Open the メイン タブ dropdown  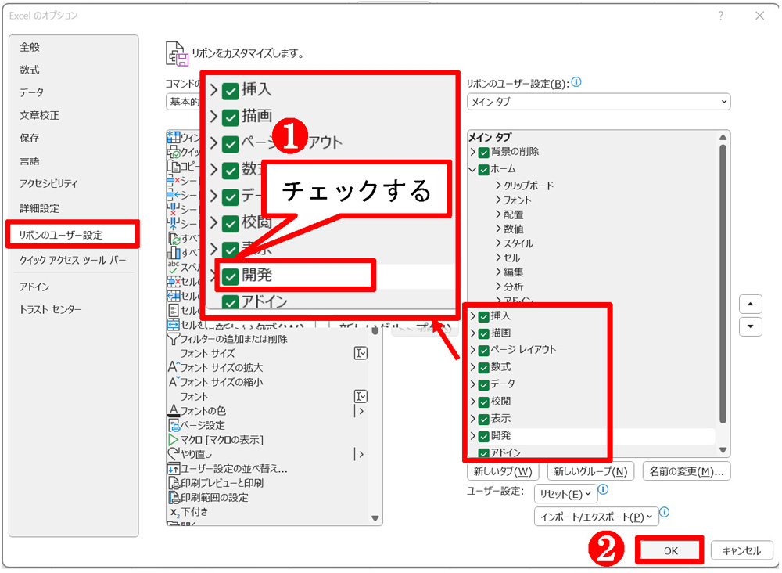click(598, 102)
